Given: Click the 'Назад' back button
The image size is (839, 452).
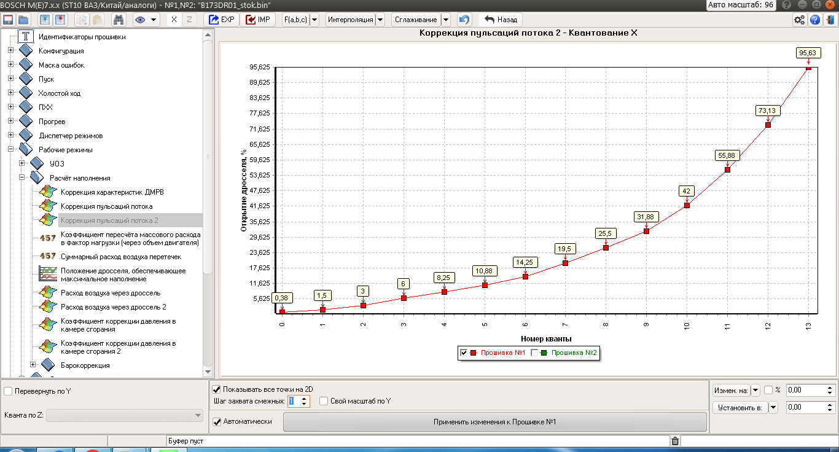Looking at the screenshot, I should coord(501,20).
